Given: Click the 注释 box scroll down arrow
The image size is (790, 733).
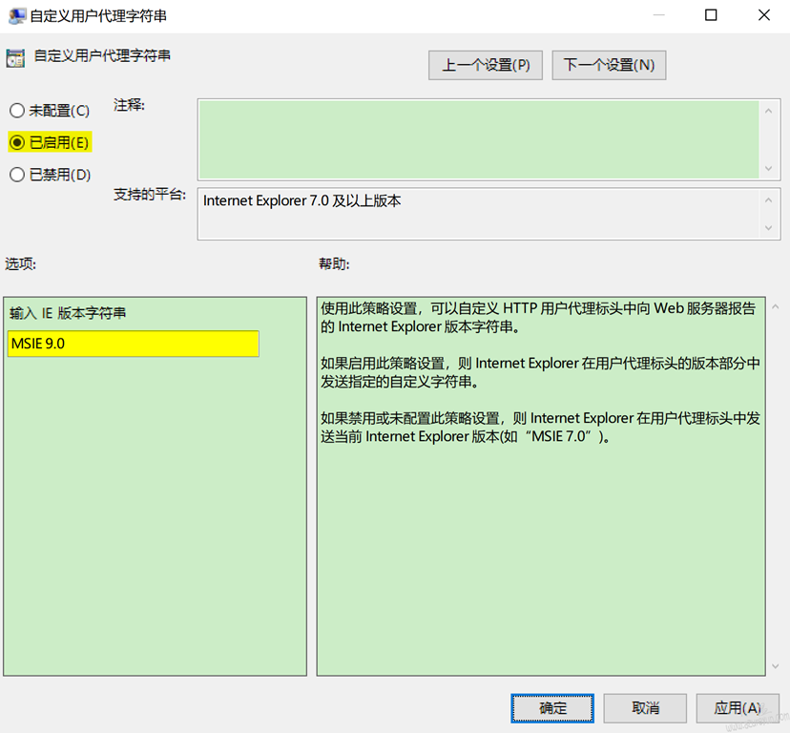Looking at the screenshot, I should coord(768,168).
